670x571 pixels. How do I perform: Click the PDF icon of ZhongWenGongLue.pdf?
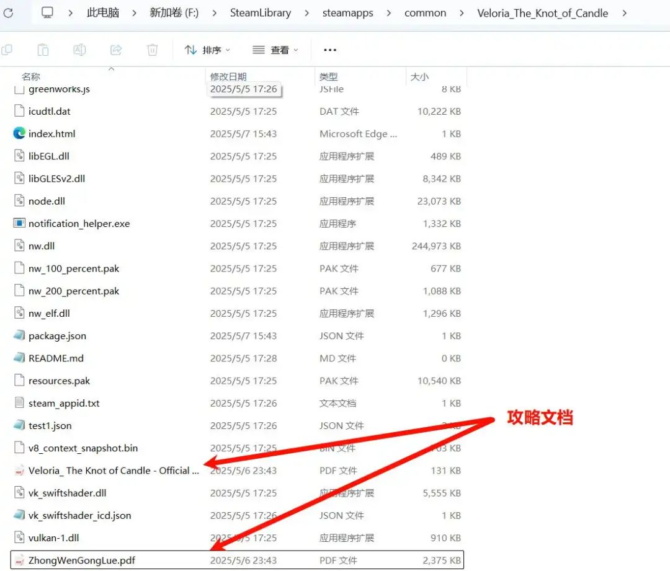point(19,560)
